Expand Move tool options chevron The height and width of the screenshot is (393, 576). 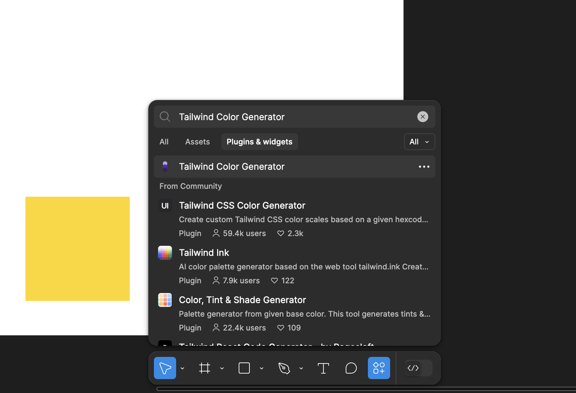tap(182, 368)
